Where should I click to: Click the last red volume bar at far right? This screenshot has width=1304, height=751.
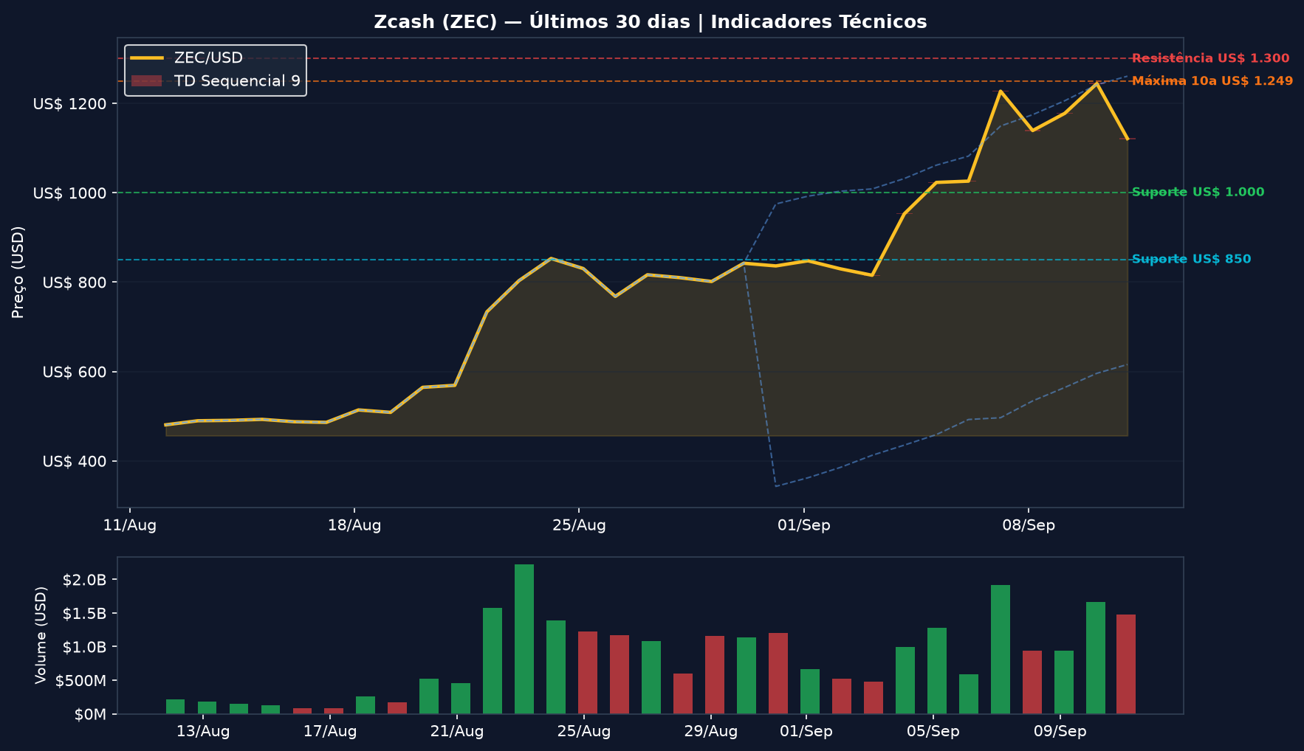pos(1126,664)
